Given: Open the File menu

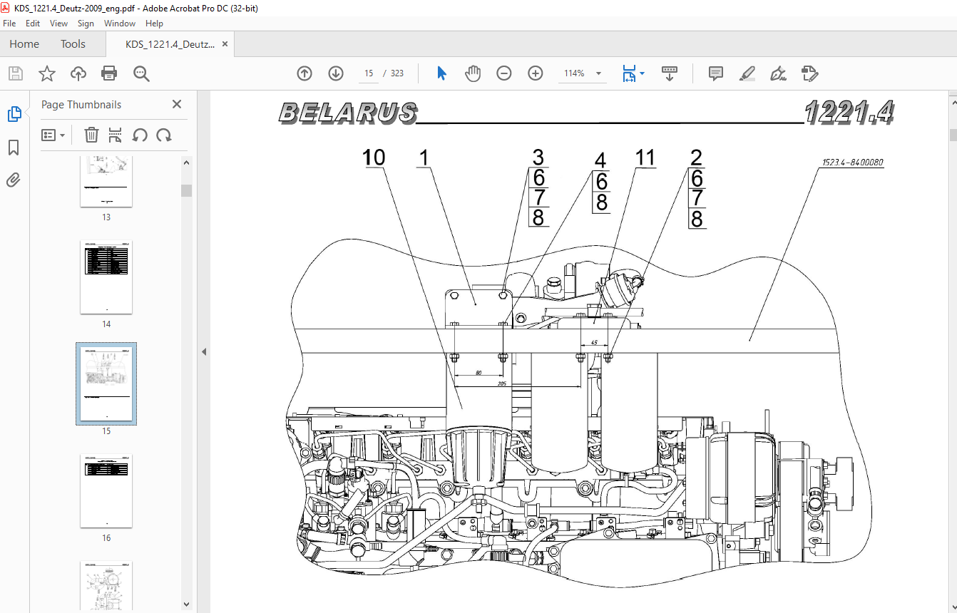Looking at the screenshot, I should click(x=9, y=24).
